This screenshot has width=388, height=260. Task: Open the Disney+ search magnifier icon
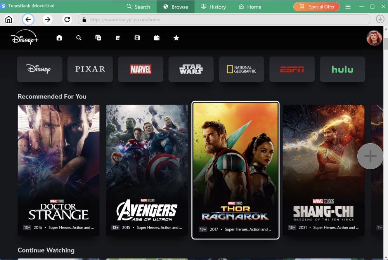[79, 38]
